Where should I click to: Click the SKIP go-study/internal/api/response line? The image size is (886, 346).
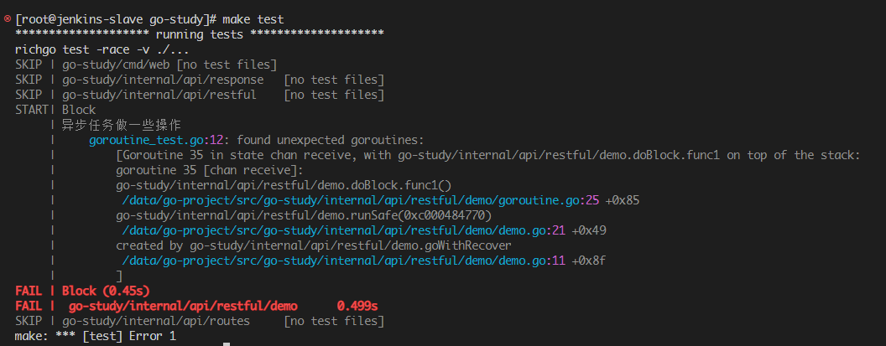(200, 80)
